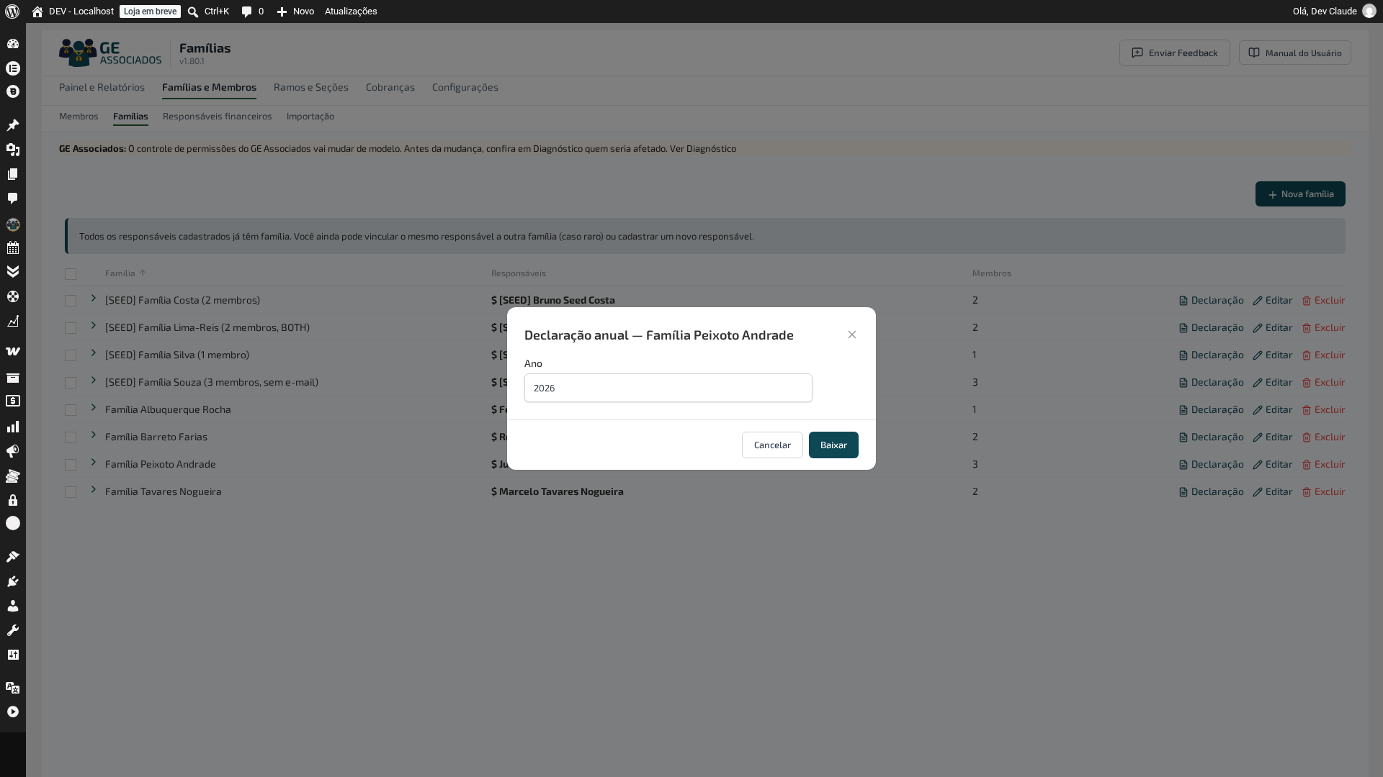
Task: Open the WooCommerce sidebar icon
Action: point(13,352)
